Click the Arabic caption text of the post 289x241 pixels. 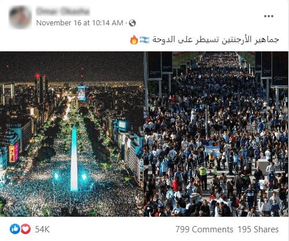pyautogui.click(x=216, y=40)
